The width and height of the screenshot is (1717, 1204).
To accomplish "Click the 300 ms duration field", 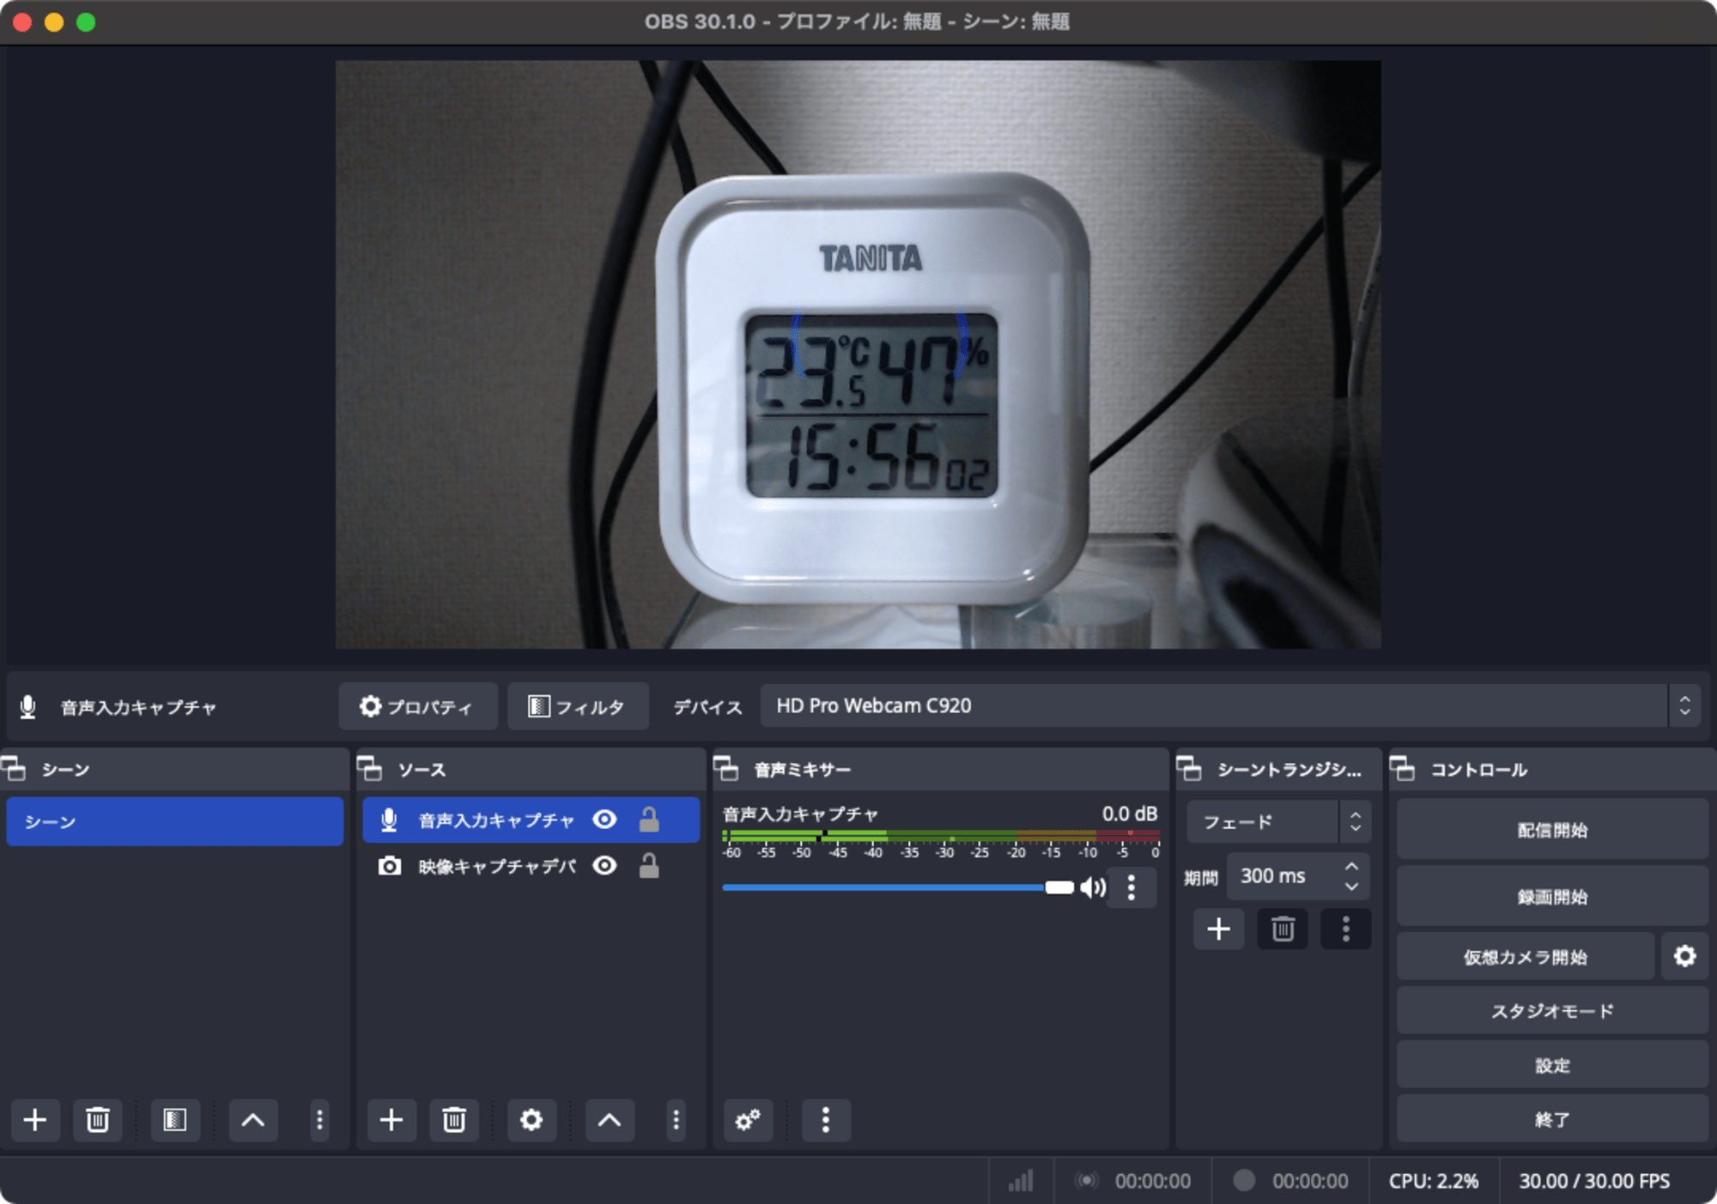I will click(1298, 876).
